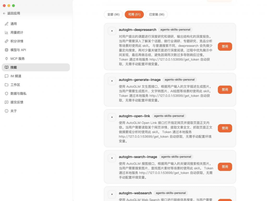Click the folder icon for 工作区
267x201 pixels.
[7, 85]
